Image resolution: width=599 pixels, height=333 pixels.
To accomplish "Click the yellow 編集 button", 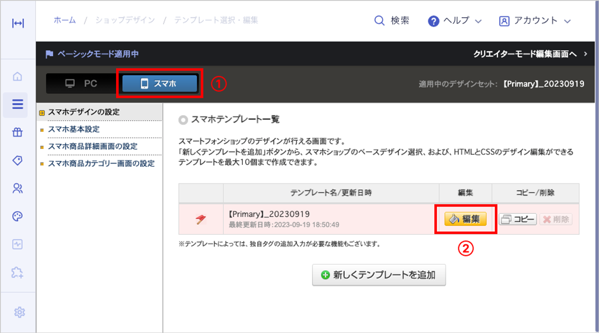I will coord(466,219).
